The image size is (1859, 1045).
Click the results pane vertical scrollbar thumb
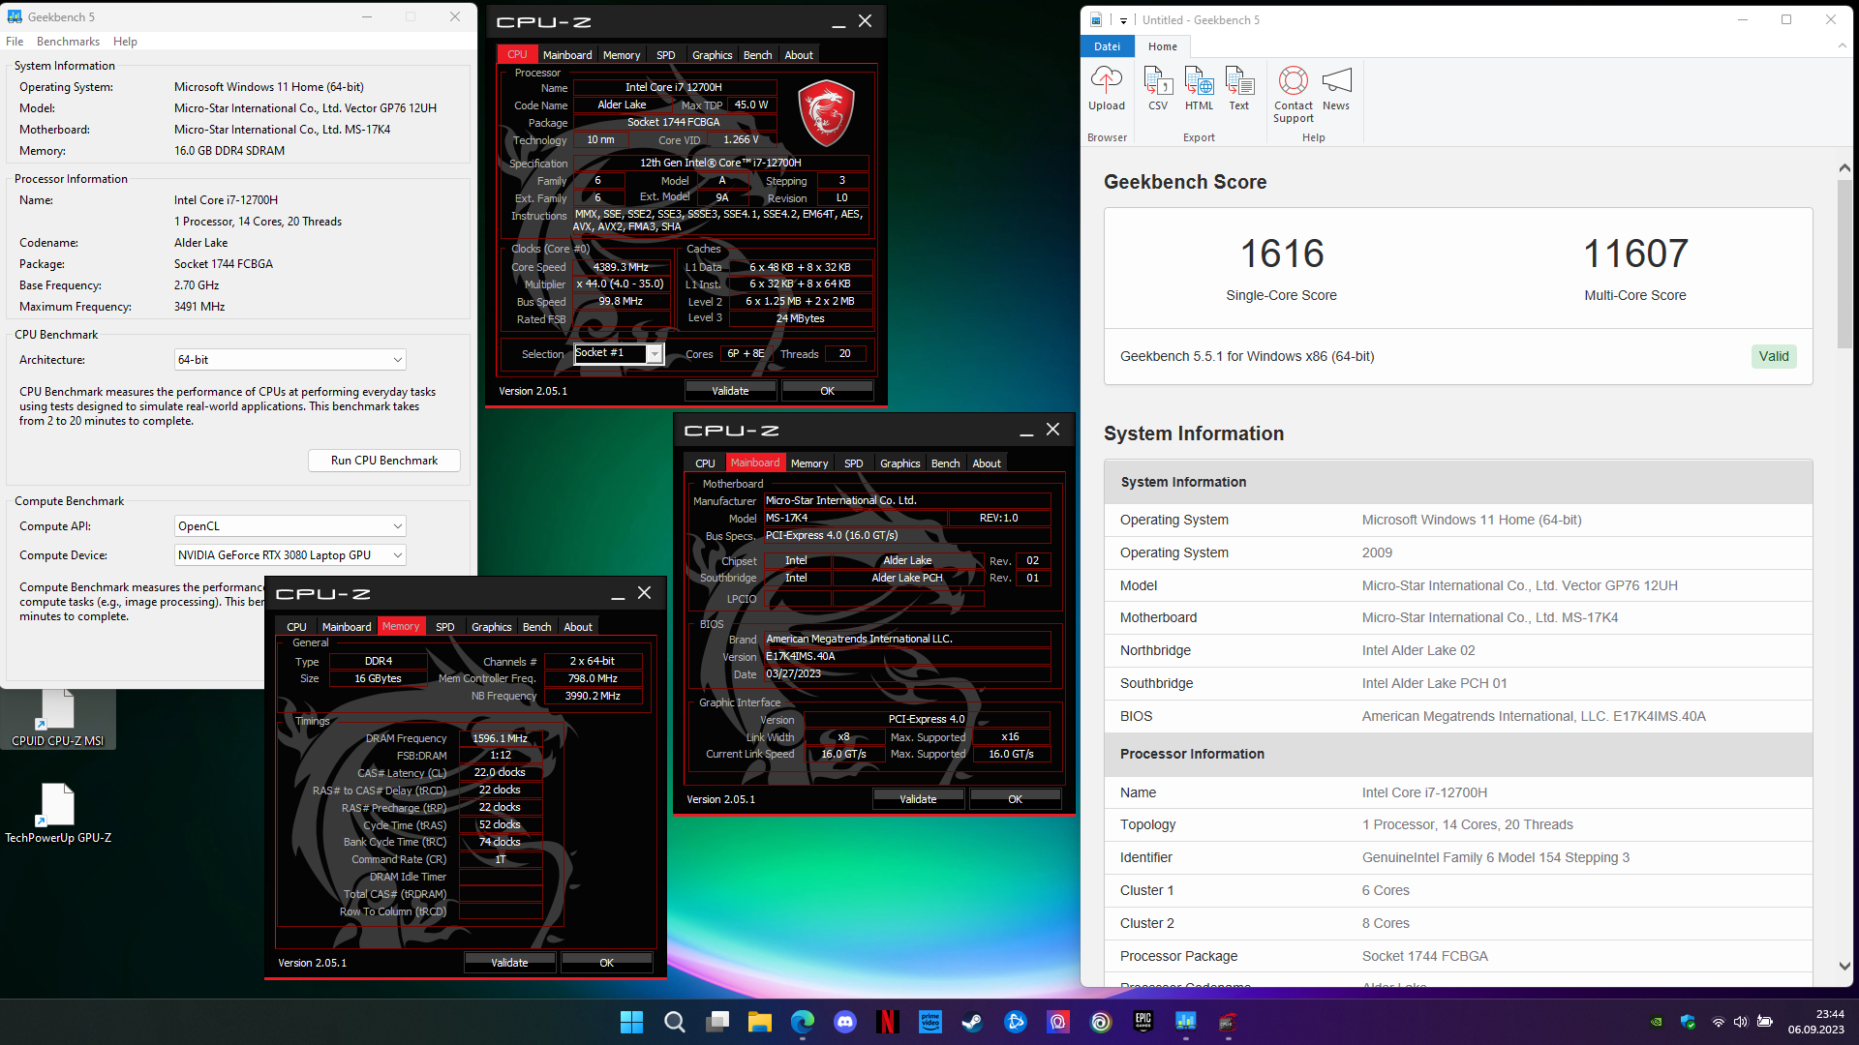pyautogui.click(x=1844, y=263)
